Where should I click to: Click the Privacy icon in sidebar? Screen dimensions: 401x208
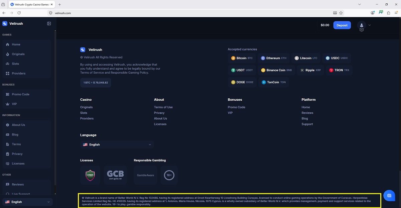click(x=8, y=154)
